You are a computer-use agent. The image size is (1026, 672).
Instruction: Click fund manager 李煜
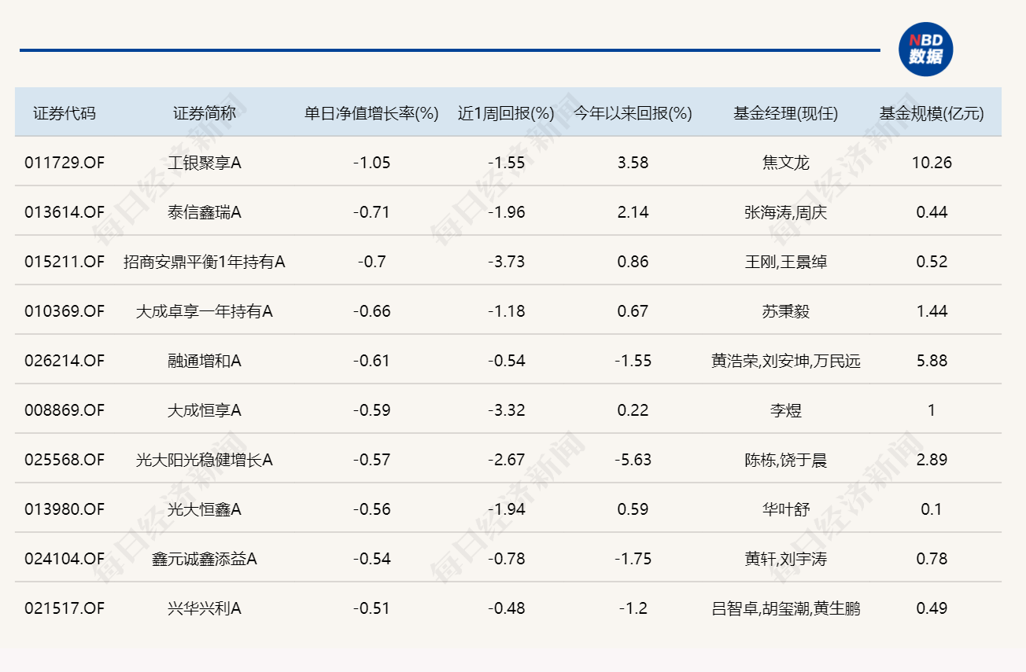pyautogui.click(x=786, y=410)
